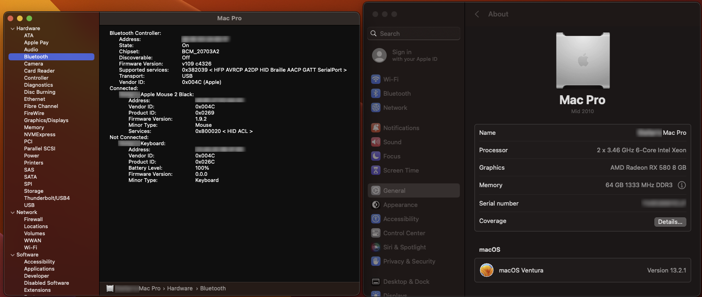This screenshot has width=702, height=297.
Task: Select WWAN under Network
Action: [x=33, y=240]
